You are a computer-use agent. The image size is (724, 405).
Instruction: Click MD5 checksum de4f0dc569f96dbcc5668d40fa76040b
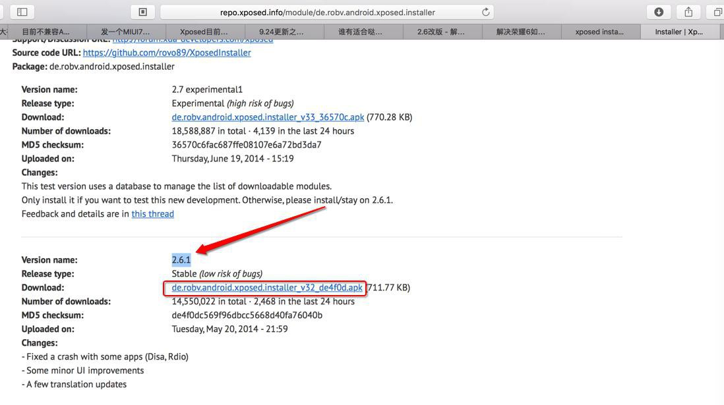click(x=247, y=315)
